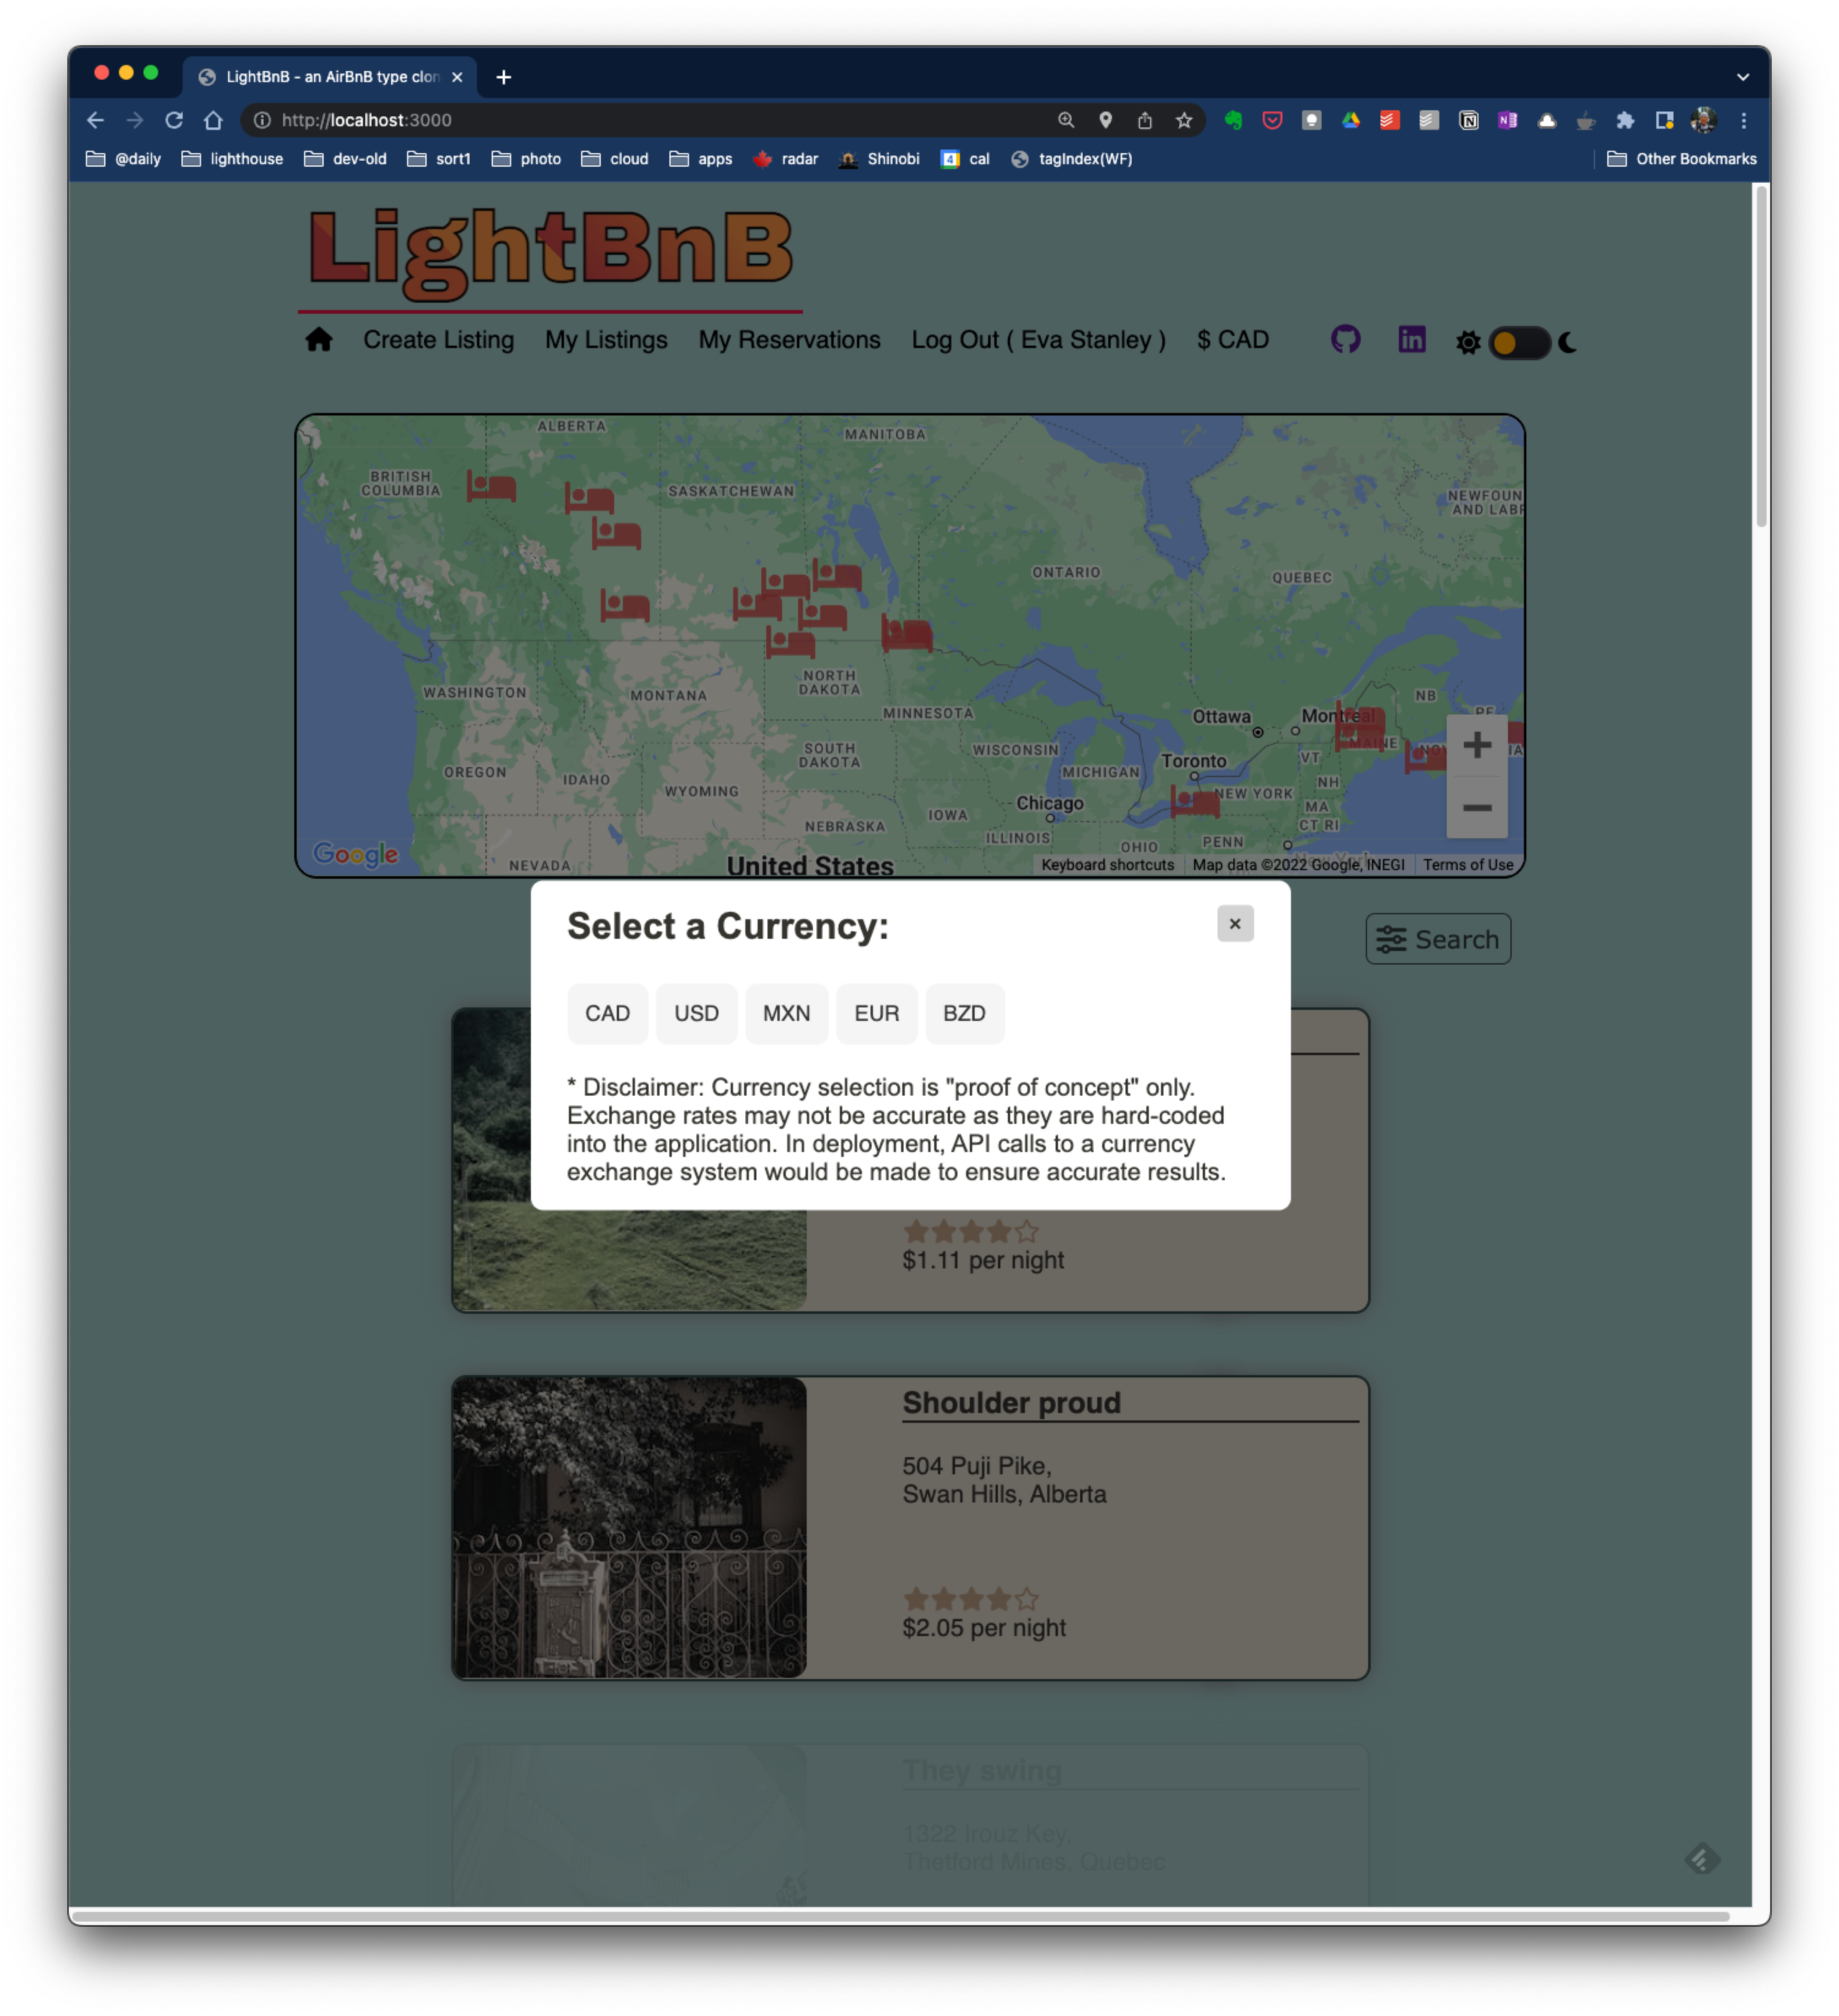The height and width of the screenshot is (2016, 1839).
Task: Click the map zoom in plus button
Action: 1478,746
